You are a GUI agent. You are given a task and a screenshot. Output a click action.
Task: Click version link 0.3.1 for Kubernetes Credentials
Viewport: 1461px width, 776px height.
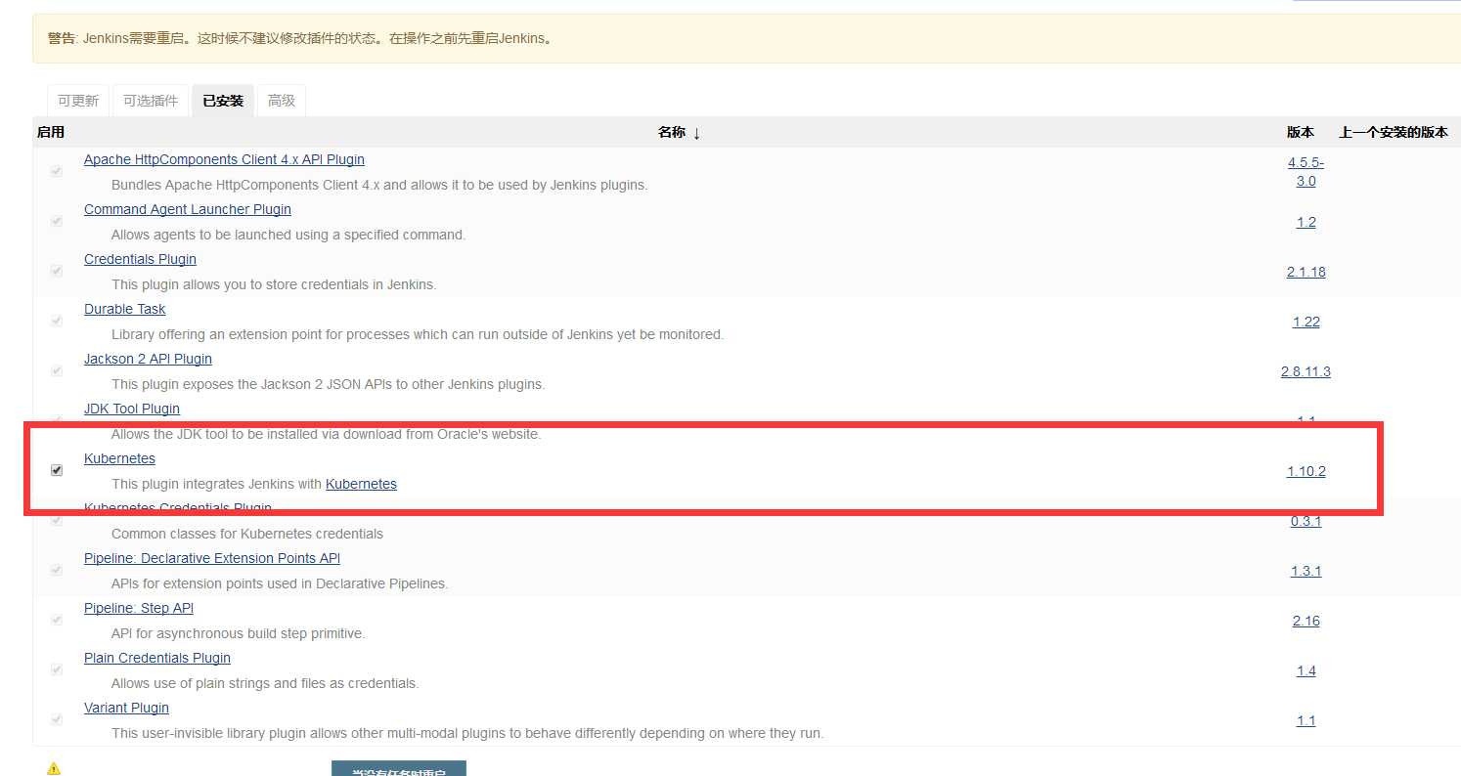[x=1306, y=521]
